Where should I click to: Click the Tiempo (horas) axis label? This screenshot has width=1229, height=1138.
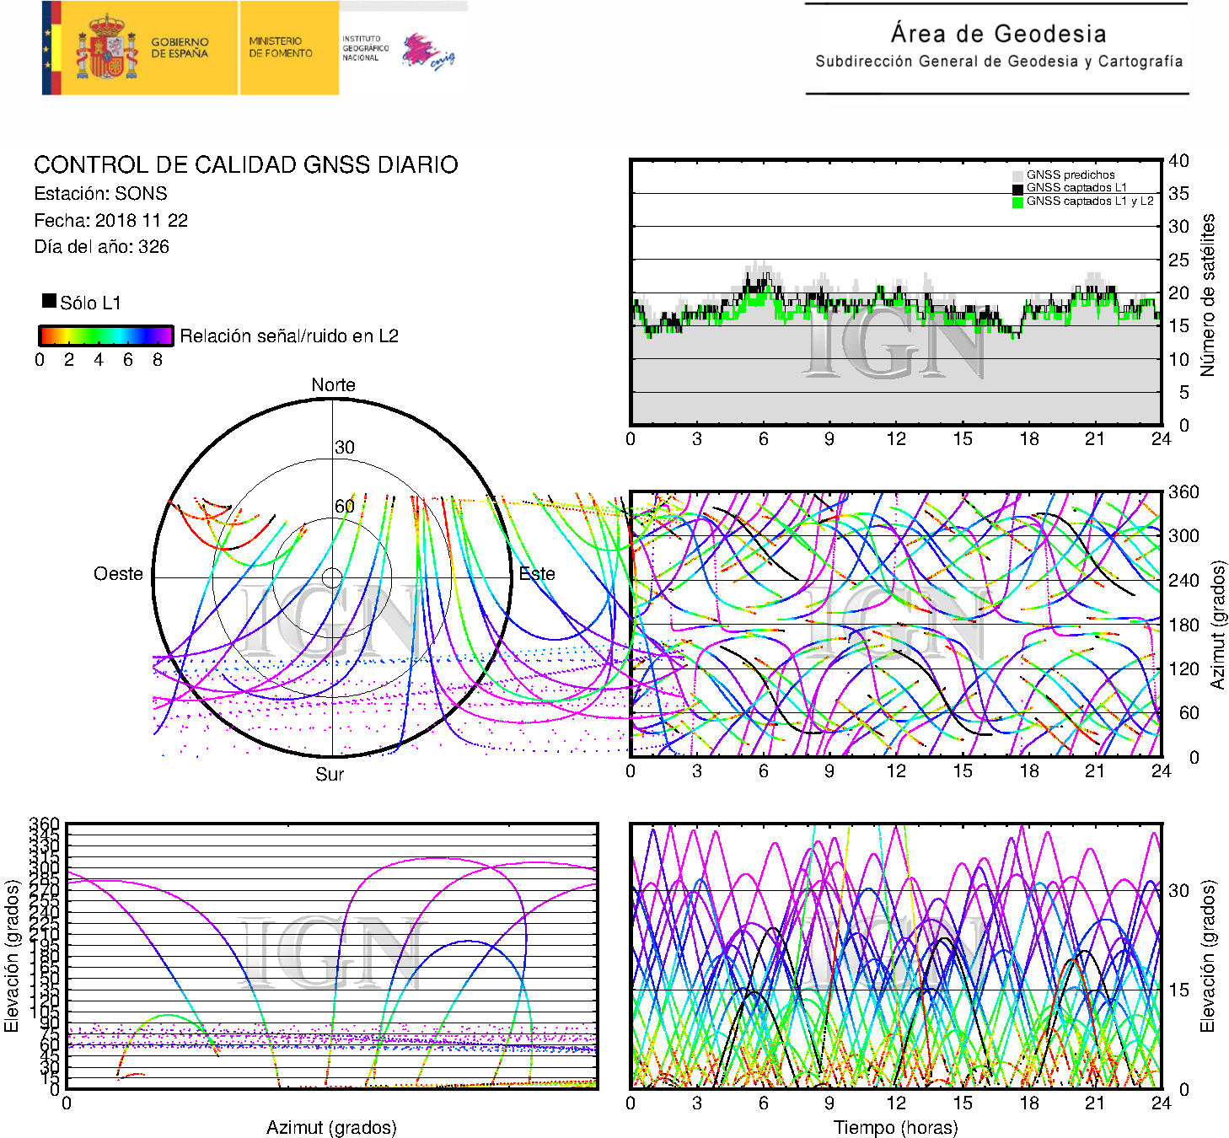[895, 1127]
